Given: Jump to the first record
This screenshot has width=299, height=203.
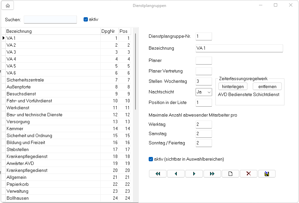Looking at the screenshot, I should (158, 174).
